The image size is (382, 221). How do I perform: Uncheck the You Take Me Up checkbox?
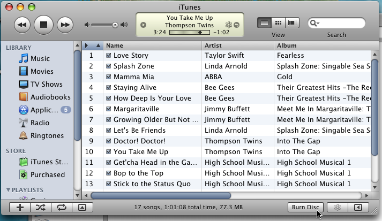point(109,152)
